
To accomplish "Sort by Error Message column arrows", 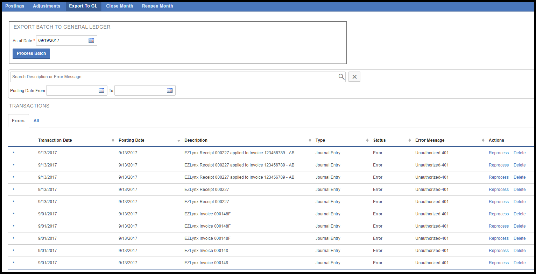I will (x=483, y=140).
